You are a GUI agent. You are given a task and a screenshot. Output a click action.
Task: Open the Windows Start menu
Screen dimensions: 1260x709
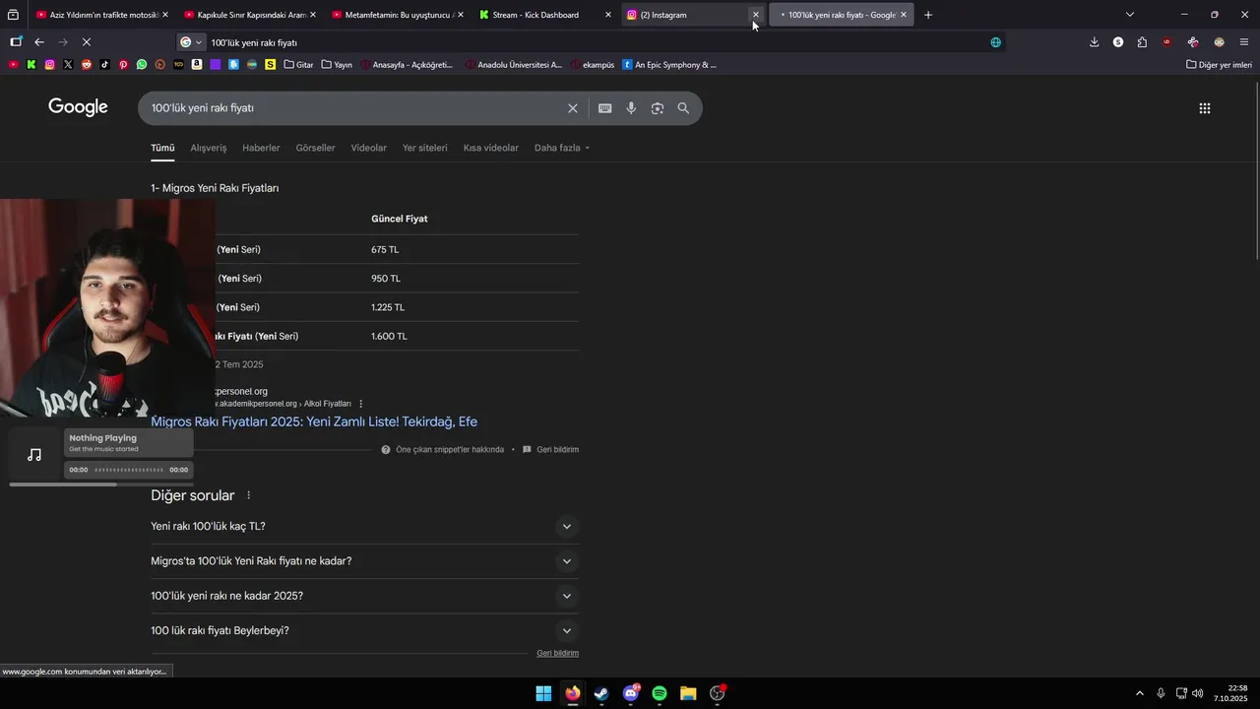[543, 693]
